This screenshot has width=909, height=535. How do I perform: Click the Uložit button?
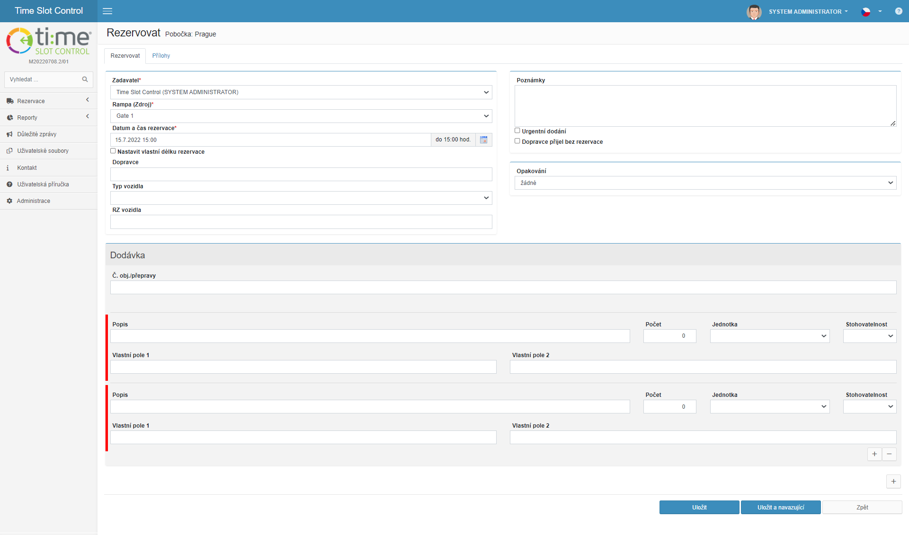tap(699, 507)
